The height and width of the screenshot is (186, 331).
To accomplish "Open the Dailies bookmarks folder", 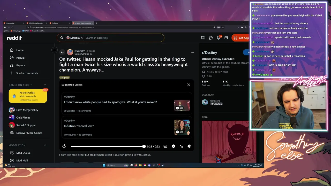I will [x=7, y=31].
